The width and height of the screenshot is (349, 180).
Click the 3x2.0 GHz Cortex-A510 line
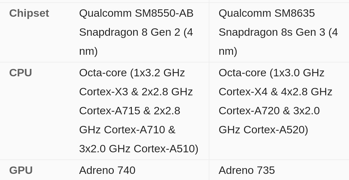139,149
